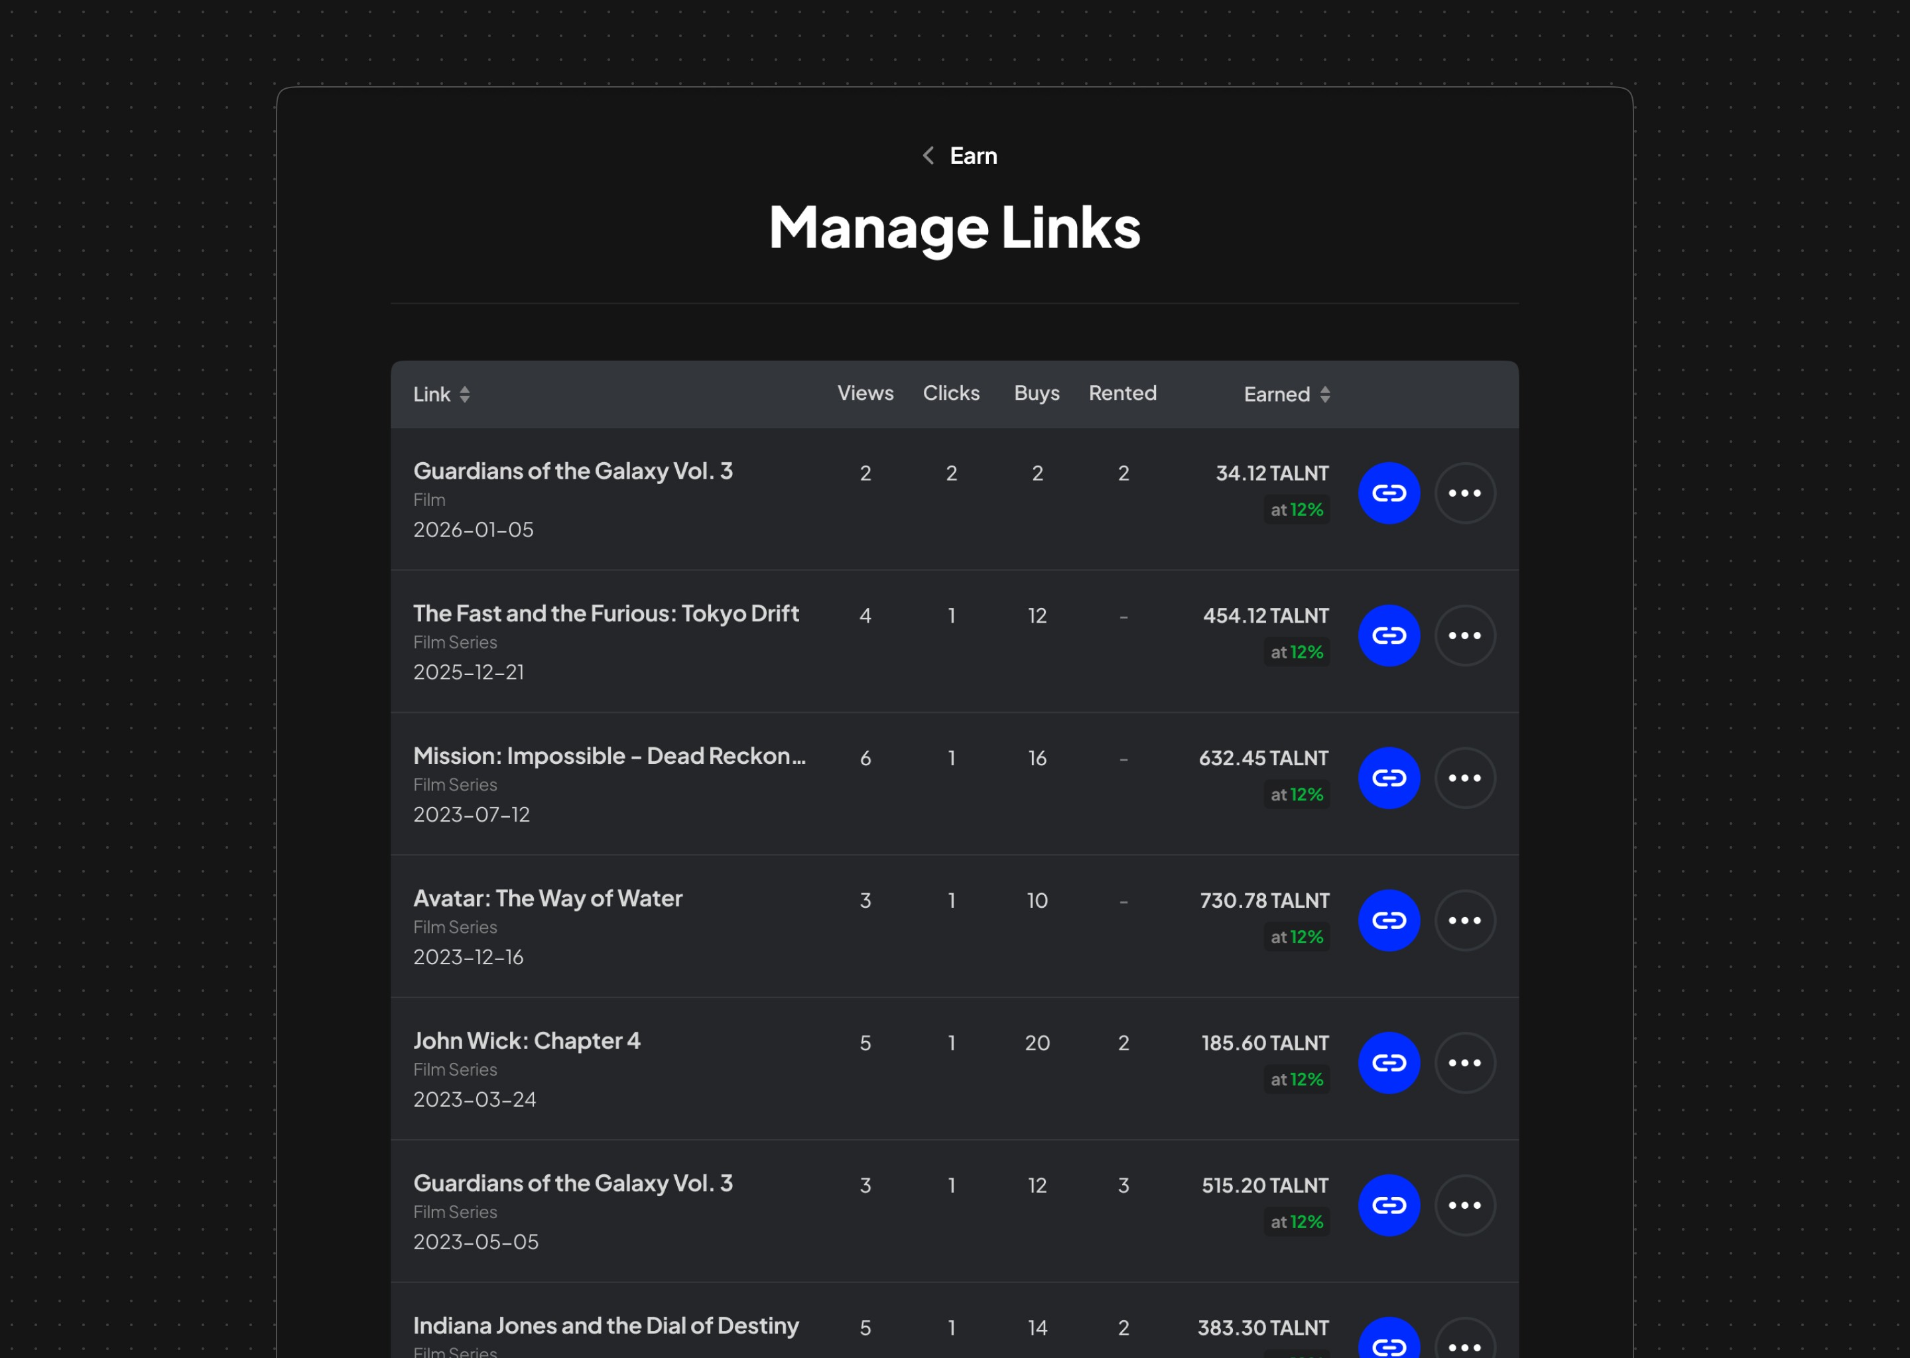Open The Fast and the Furious: Tokyo Drift title
The height and width of the screenshot is (1358, 1910).
click(605, 614)
